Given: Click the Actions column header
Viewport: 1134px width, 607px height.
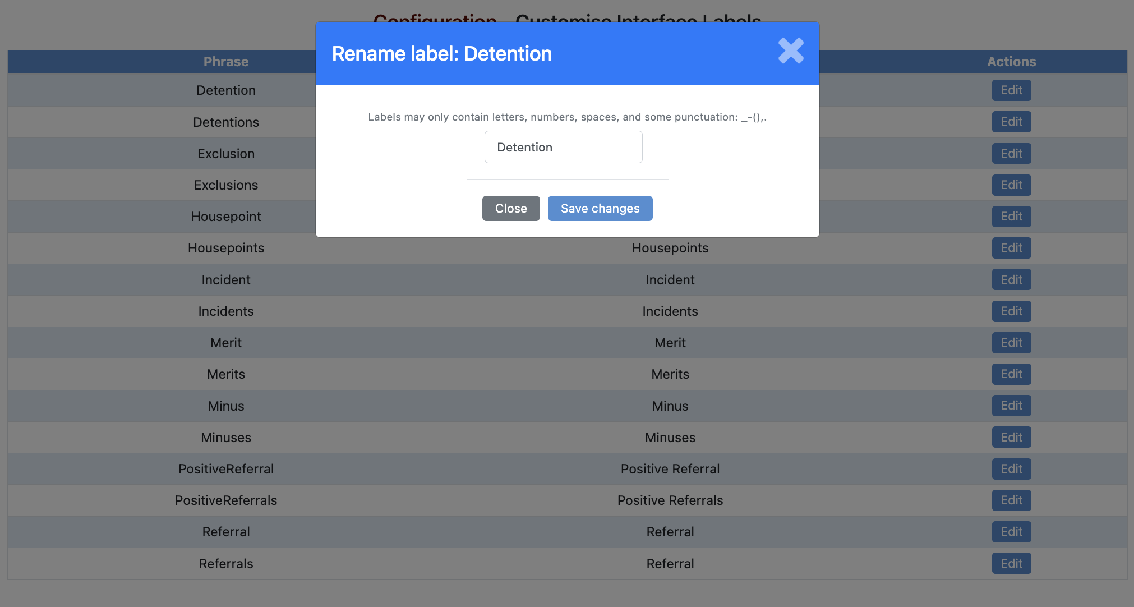Looking at the screenshot, I should 1011,62.
